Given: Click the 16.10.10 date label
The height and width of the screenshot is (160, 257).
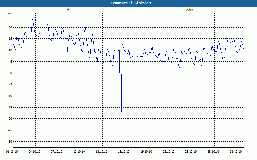Looking at the screenshot, I should pyautogui.click(x=124, y=152).
